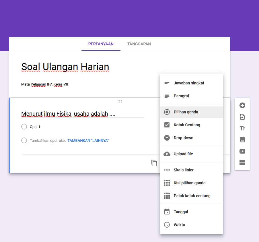The width and height of the screenshot is (259, 242).
Task: Click radio button beside Tambahkan opsi
Action: 24,140
